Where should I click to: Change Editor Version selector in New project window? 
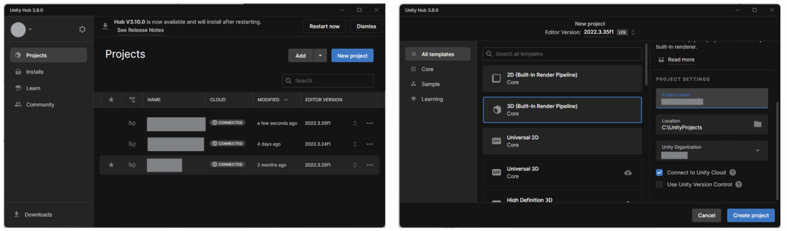coord(633,32)
